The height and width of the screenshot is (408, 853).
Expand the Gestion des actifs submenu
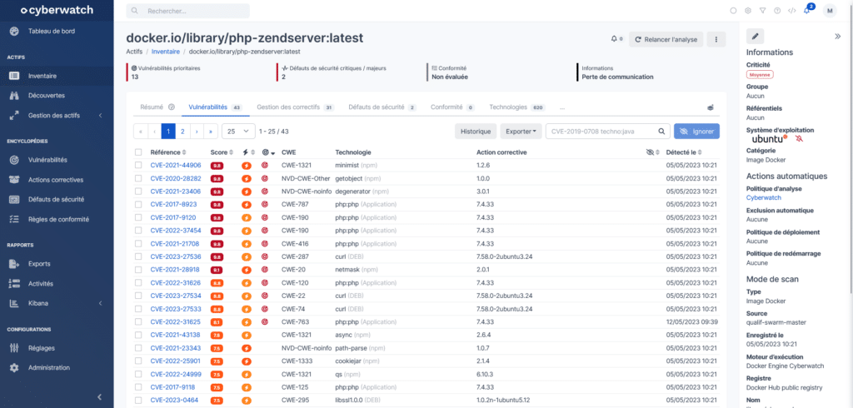click(x=101, y=116)
